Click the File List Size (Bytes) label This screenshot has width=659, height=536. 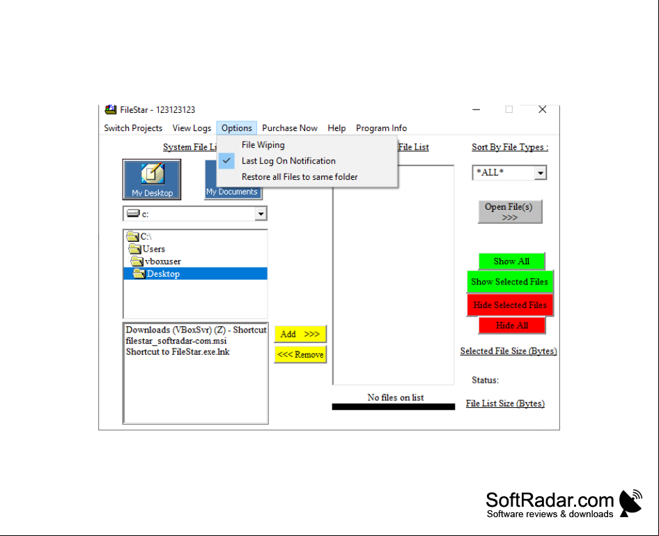coord(505,404)
